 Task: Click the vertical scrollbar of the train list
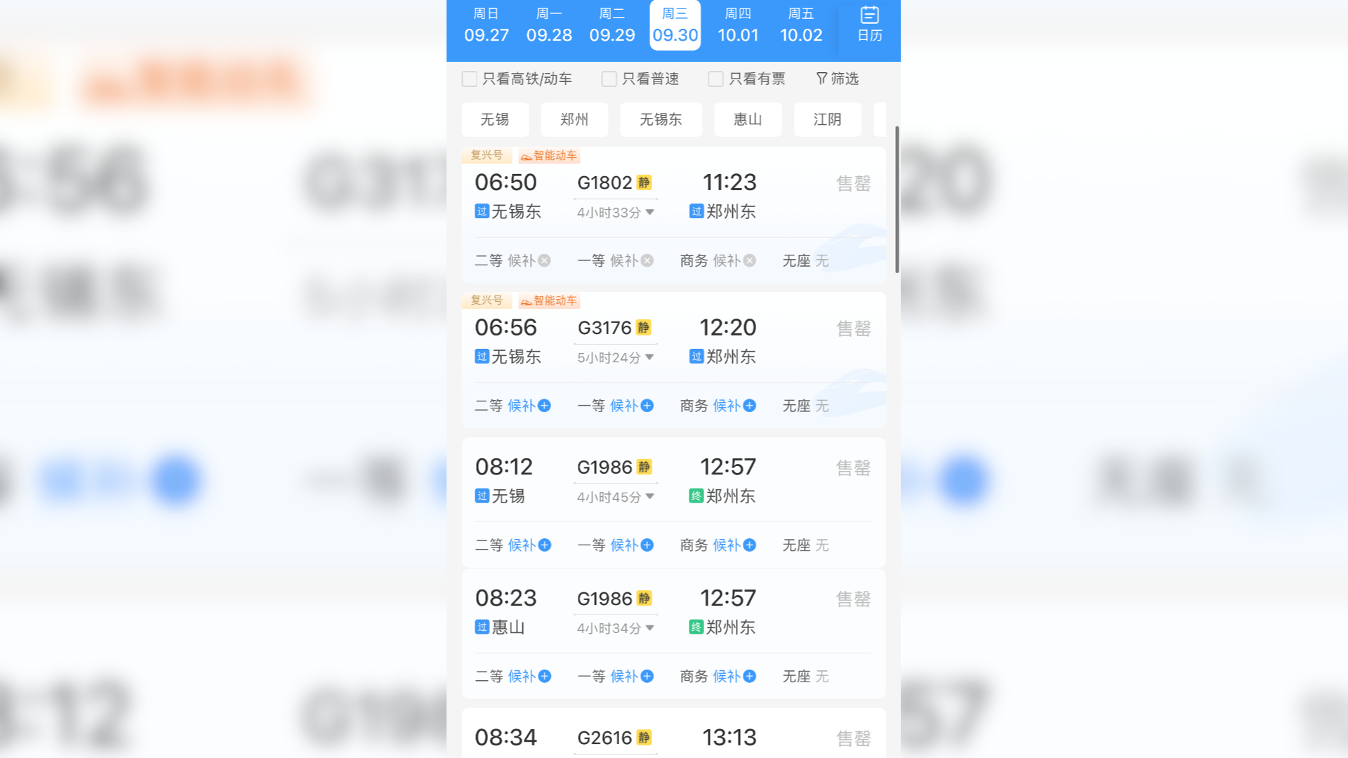(897, 200)
